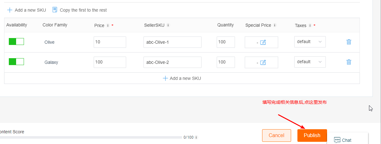
Task: Click the Color Family column header
Action: [x=55, y=25]
